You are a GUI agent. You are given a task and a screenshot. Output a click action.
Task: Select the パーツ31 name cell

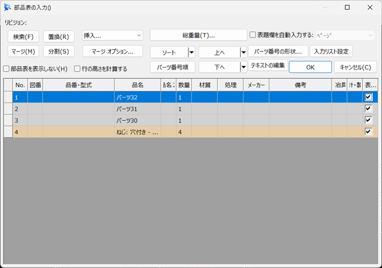point(137,109)
